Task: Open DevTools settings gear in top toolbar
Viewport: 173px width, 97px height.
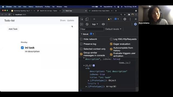Action: pos(125,19)
